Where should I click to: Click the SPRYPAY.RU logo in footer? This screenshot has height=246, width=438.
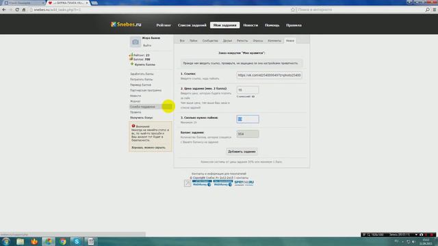pyautogui.click(x=244, y=183)
